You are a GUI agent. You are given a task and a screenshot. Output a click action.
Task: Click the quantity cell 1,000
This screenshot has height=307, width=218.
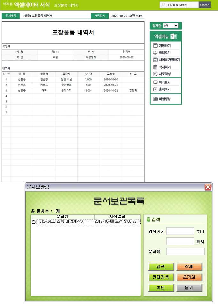pos(89,79)
